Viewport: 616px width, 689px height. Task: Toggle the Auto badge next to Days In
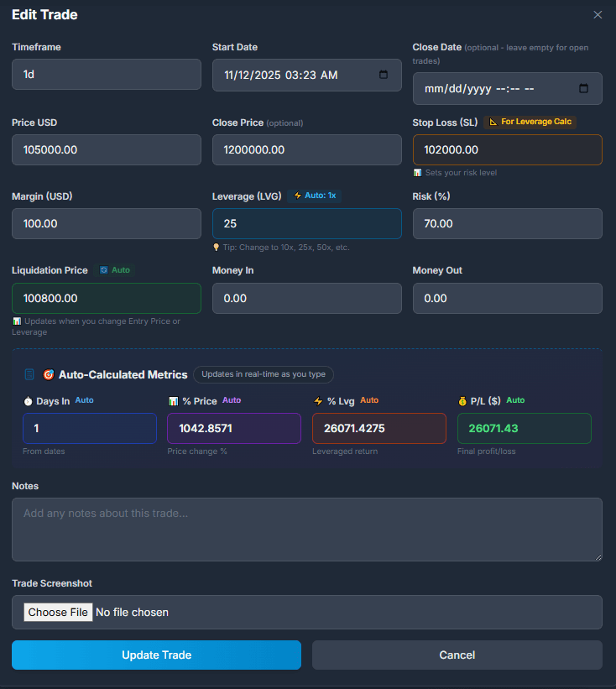point(83,400)
